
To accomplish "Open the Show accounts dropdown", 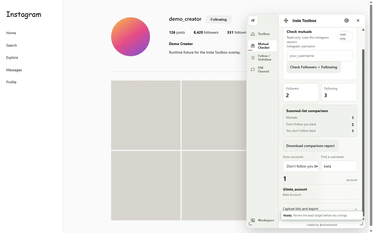I will [301, 166].
